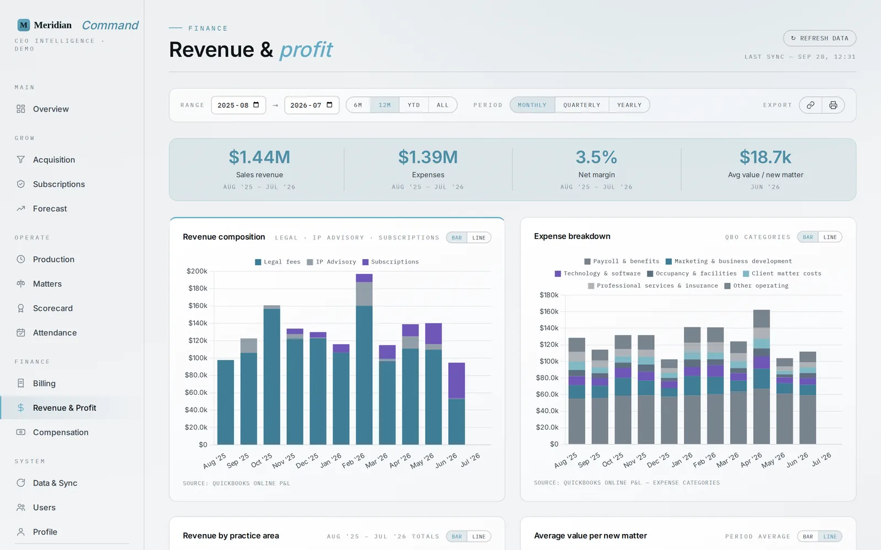
Task: Click the $1.39M Expenses figure
Action: coord(428,157)
